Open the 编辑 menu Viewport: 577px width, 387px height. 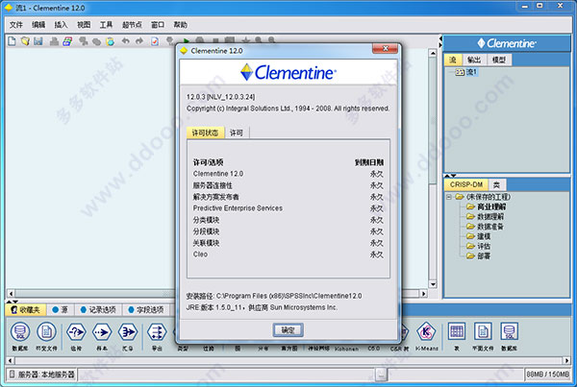pos(38,25)
